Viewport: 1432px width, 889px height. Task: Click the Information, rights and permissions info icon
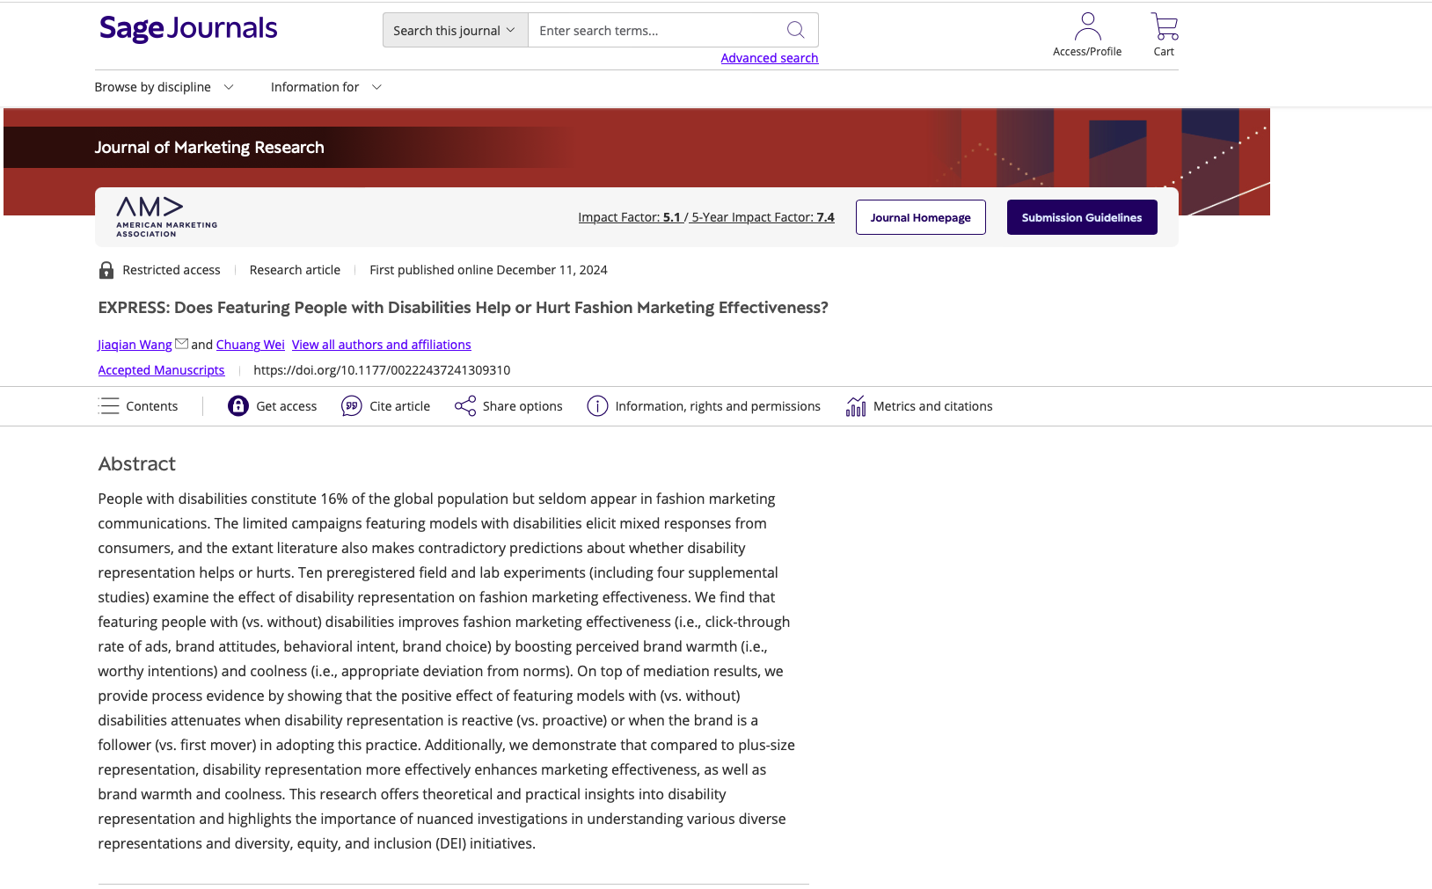click(x=597, y=405)
